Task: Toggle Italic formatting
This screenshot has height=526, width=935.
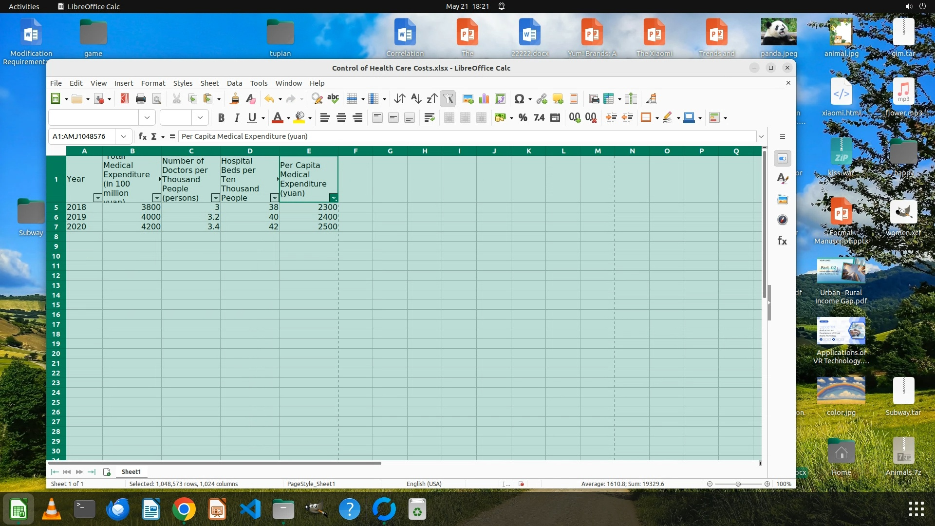Action: (237, 117)
